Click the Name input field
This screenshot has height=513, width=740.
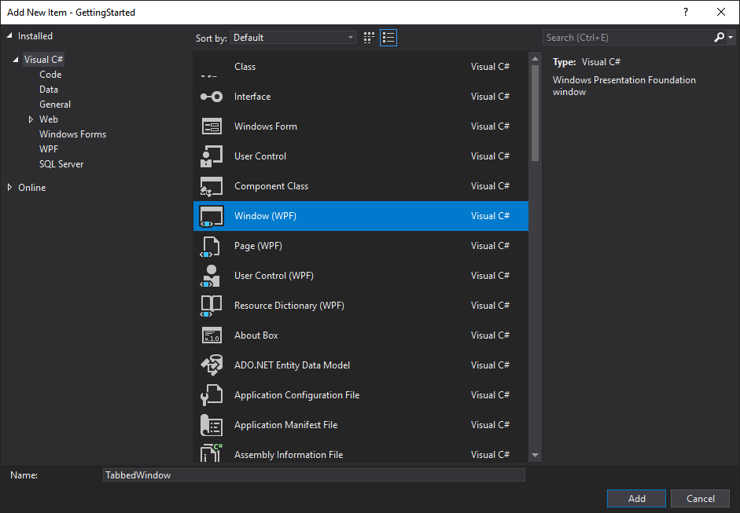(314, 475)
